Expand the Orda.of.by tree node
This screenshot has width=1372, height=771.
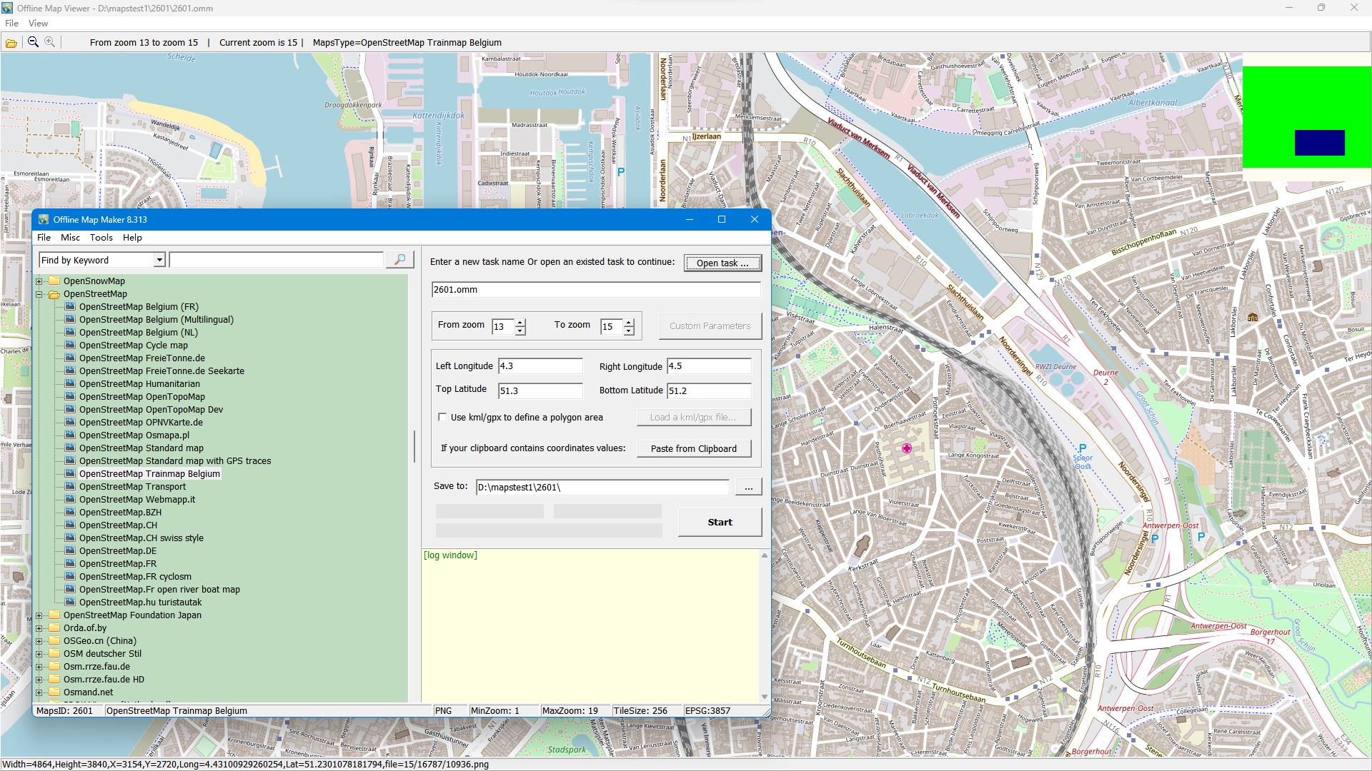tap(39, 628)
